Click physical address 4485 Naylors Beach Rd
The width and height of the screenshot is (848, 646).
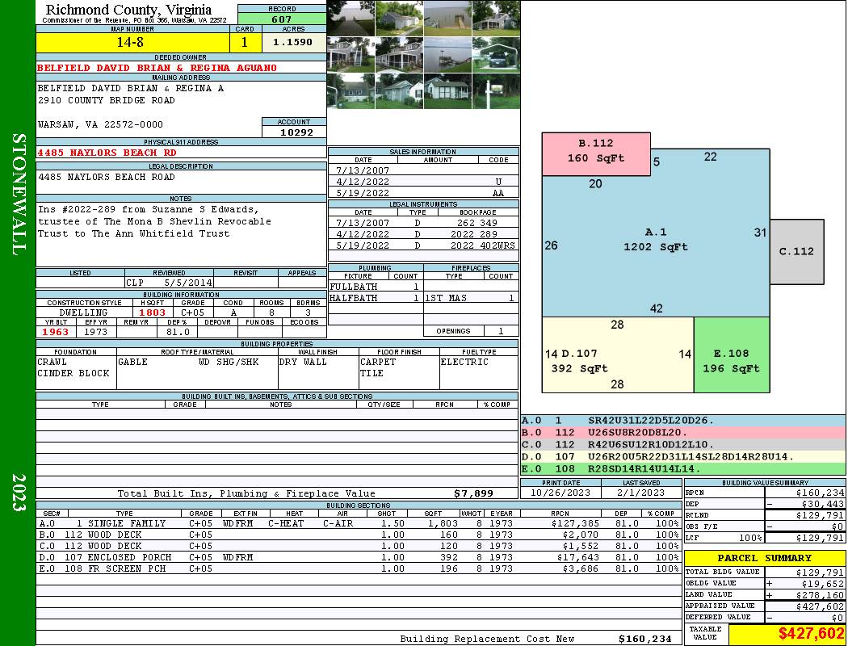[107, 153]
